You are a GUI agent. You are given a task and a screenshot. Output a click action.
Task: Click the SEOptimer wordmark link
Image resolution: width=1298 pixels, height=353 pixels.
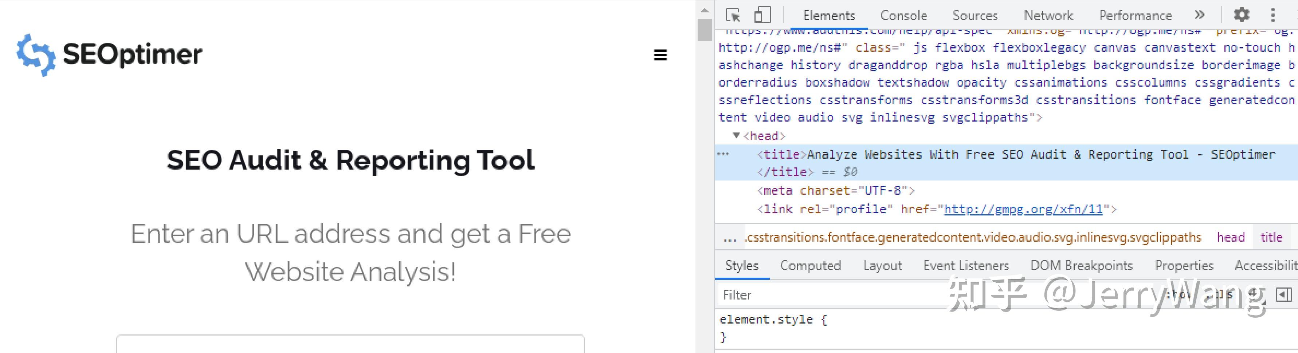(x=132, y=54)
